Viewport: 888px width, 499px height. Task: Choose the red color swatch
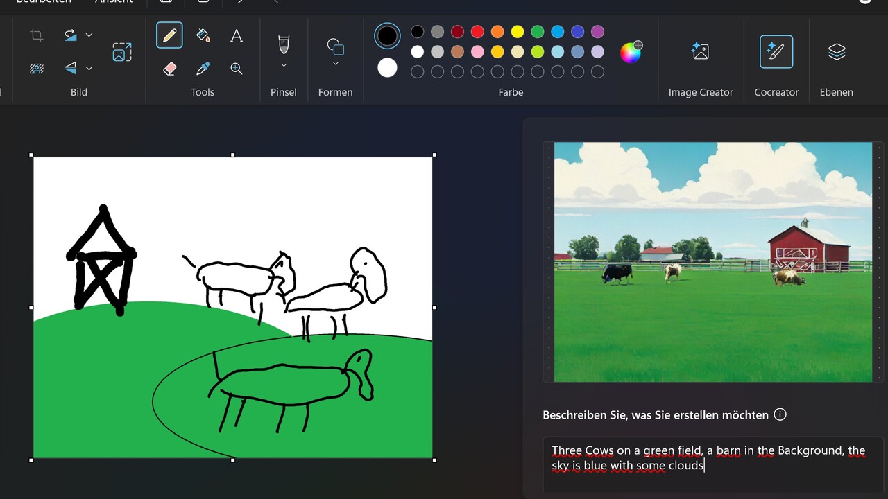[x=477, y=32]
